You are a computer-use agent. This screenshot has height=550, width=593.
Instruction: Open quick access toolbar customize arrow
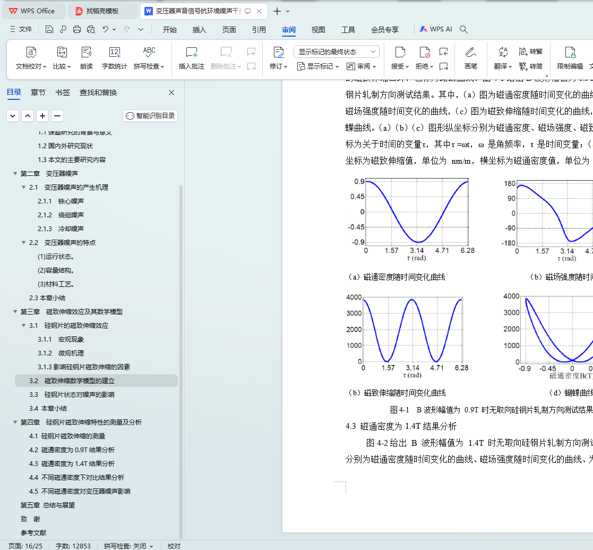pyautogui.click(x=141, y=30)
